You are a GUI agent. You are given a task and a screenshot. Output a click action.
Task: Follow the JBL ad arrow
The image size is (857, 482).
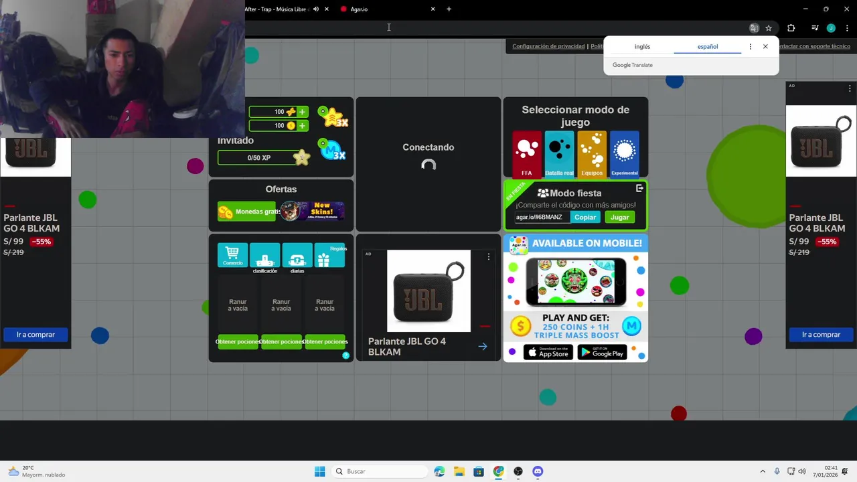click(483, 346)
